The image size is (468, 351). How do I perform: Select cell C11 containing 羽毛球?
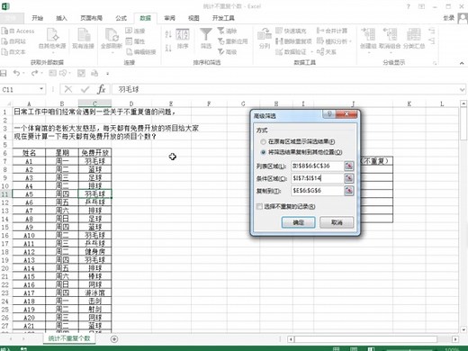pyautogui.click(x=94, y=193)
